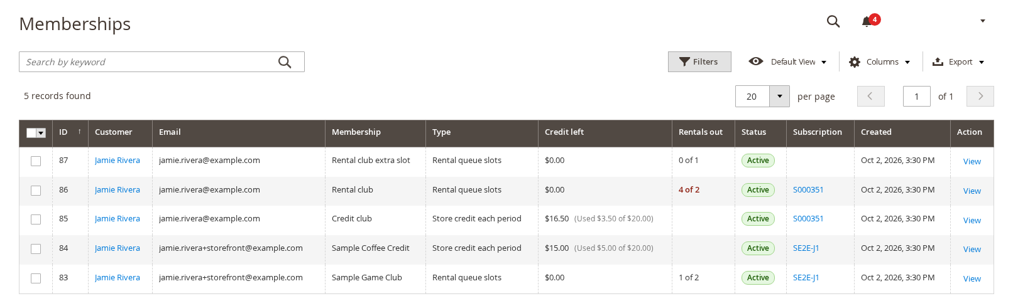Viewport: 1013px width, 301px height.
Task: Sort by the ID column header
Action: coord(70,132)
